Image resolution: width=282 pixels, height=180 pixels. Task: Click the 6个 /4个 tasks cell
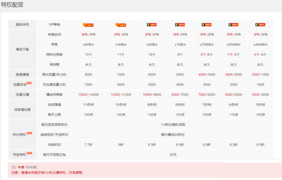click(260, 54)
